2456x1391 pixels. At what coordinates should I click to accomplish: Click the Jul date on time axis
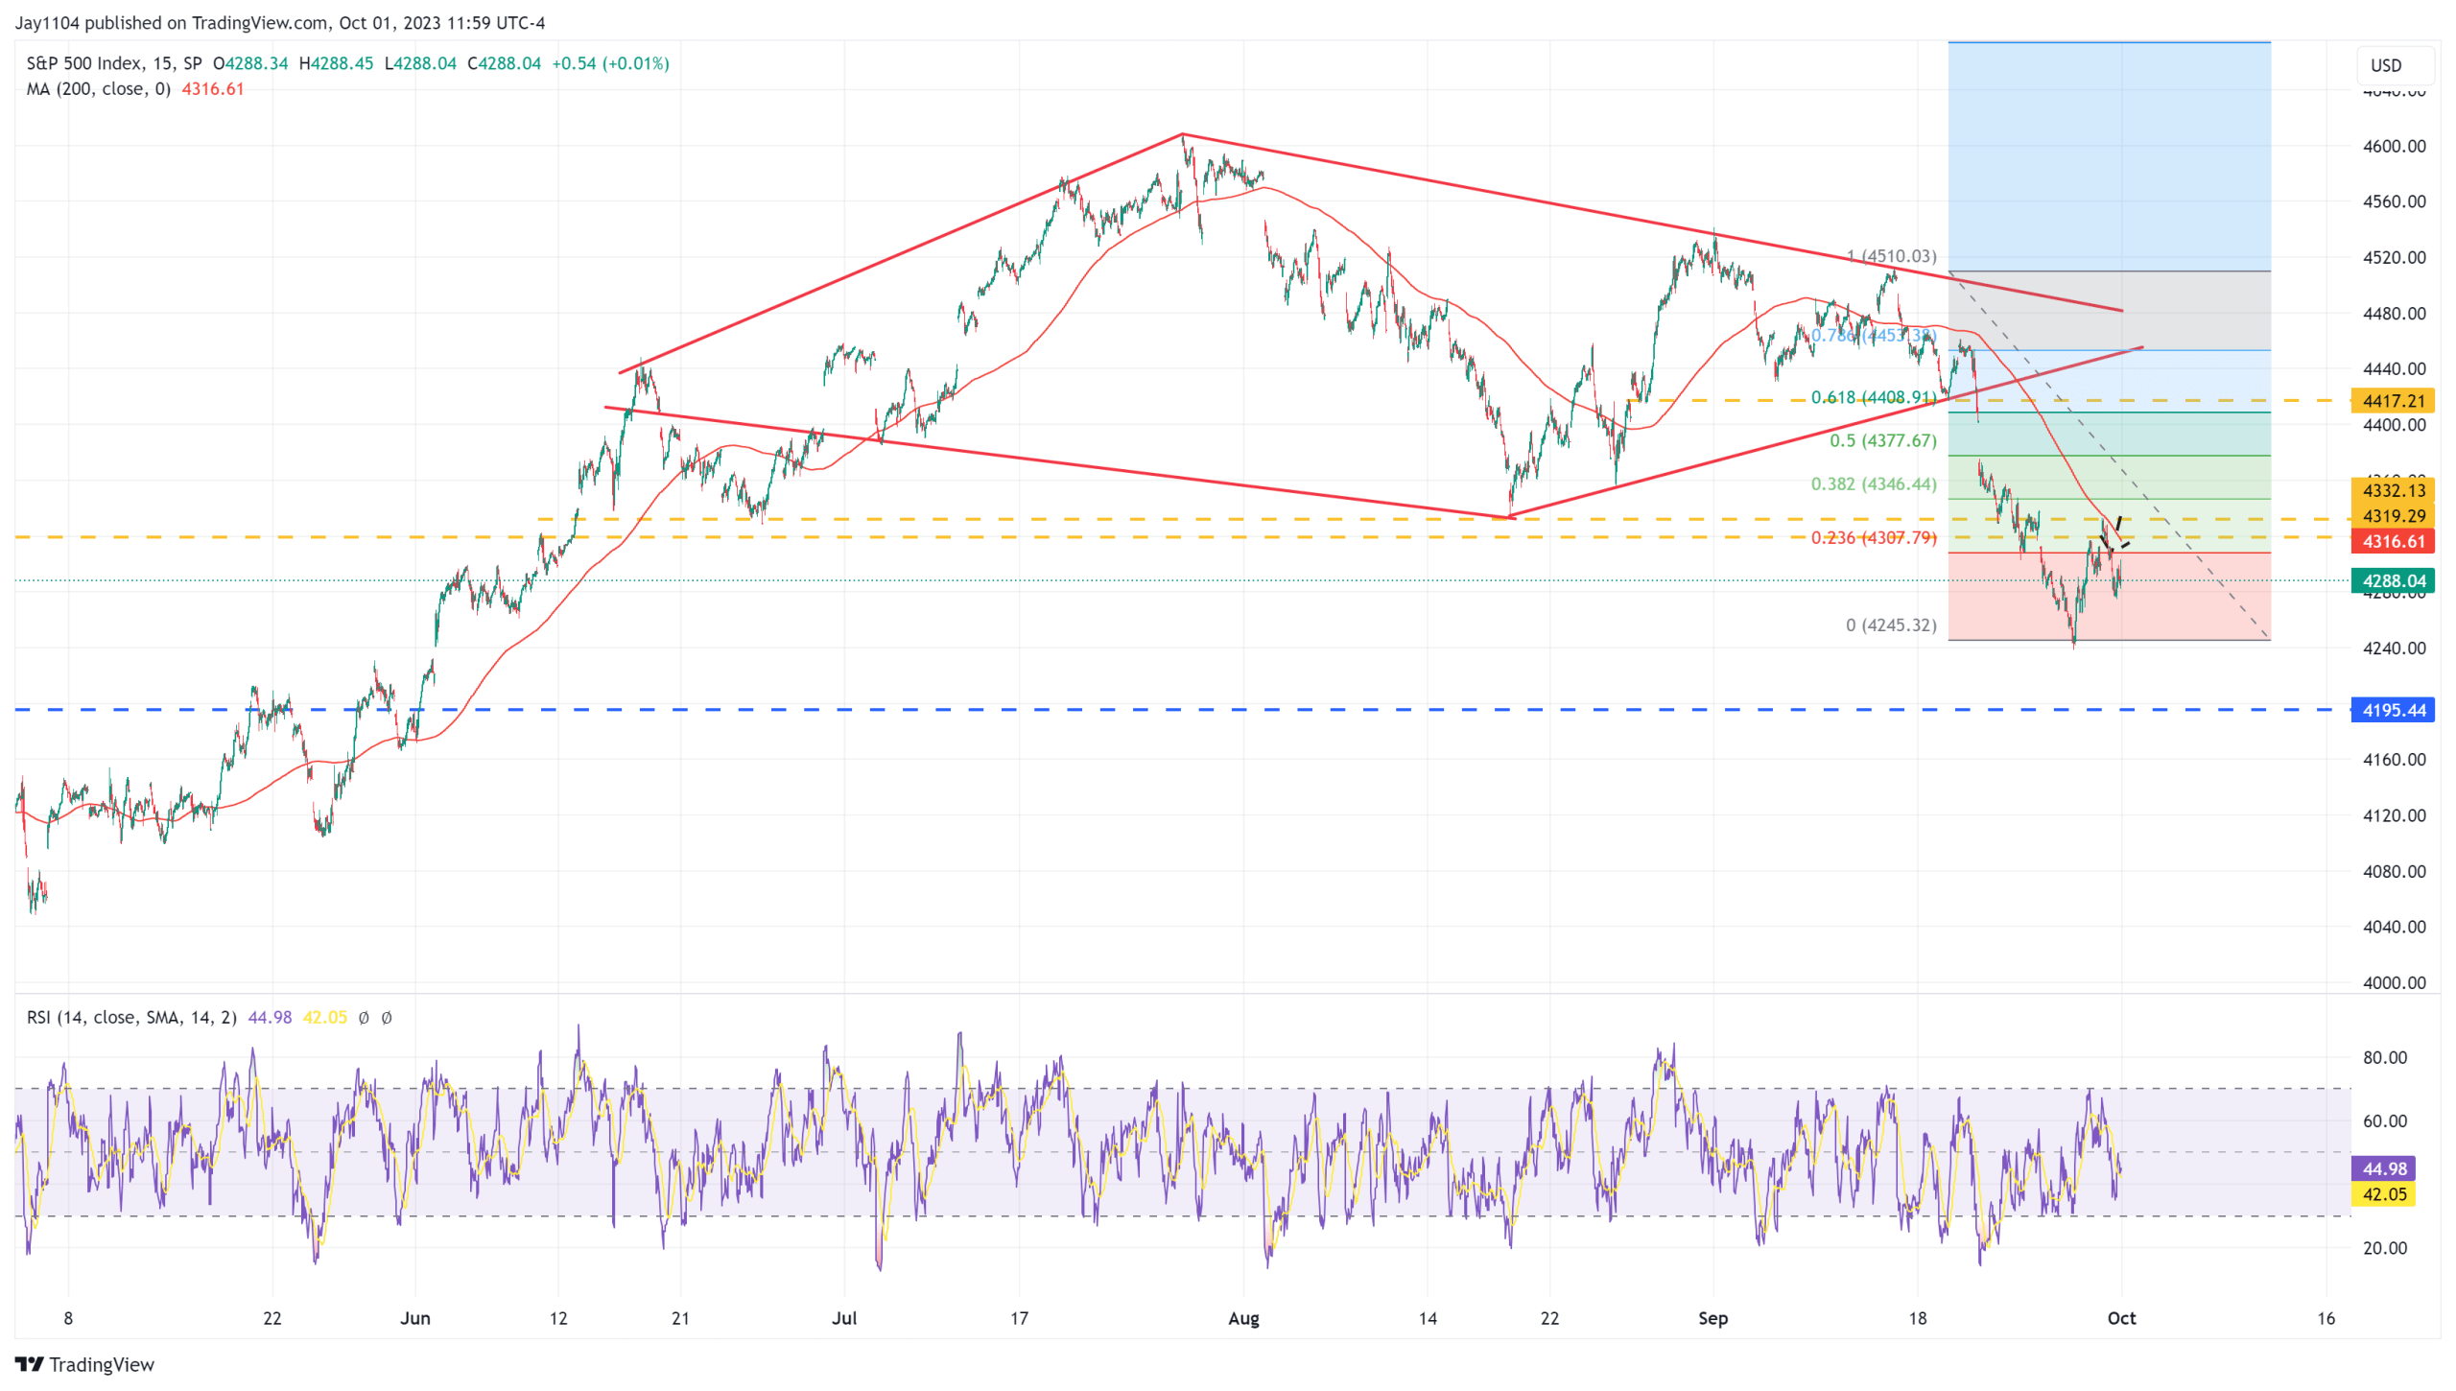click(x=843, y=1318)
